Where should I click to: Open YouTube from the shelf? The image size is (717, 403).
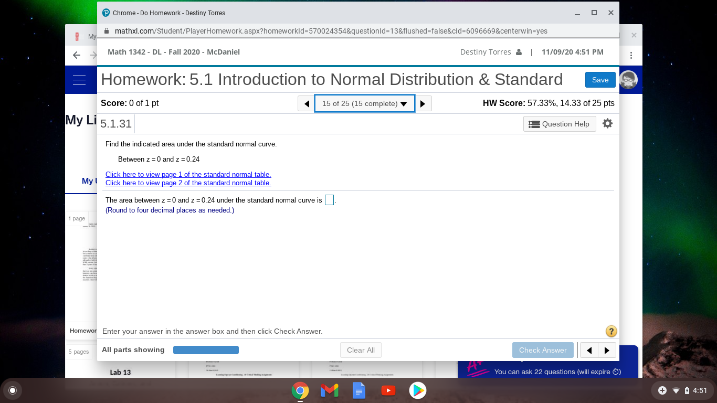click(388, 390)
